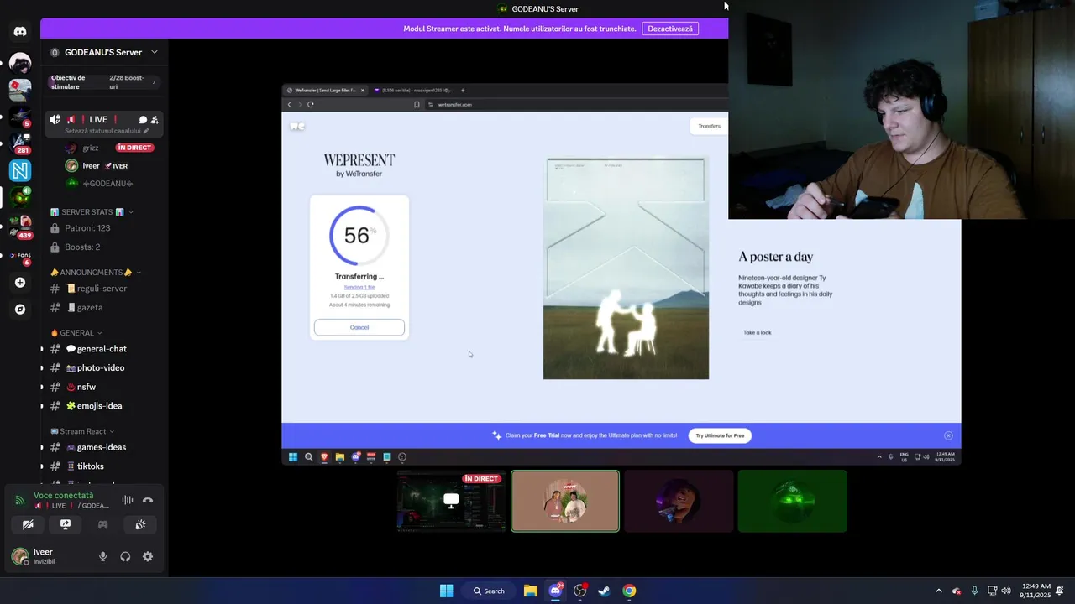1075x604 pixels.
Task: Open the reguli-server channel
Action: point(104,289)
